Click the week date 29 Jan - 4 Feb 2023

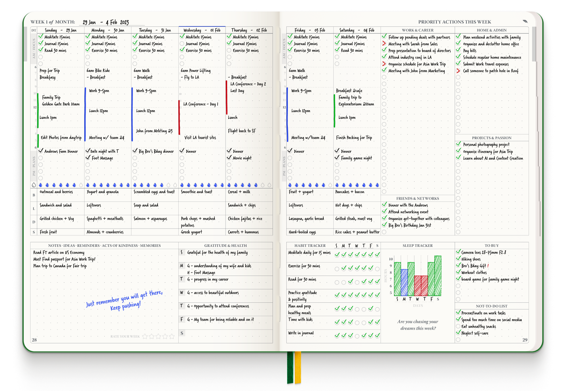[106, 22]
